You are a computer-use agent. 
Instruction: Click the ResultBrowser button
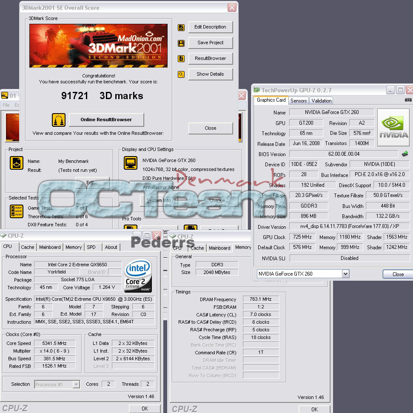211,58
